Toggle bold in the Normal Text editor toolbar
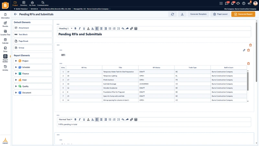Image resolution: width=259 pixels, height=146 pixels. (75, 119)
